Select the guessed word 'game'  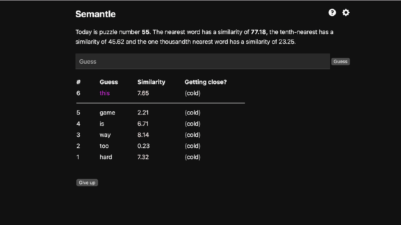(x=107, y=112)
